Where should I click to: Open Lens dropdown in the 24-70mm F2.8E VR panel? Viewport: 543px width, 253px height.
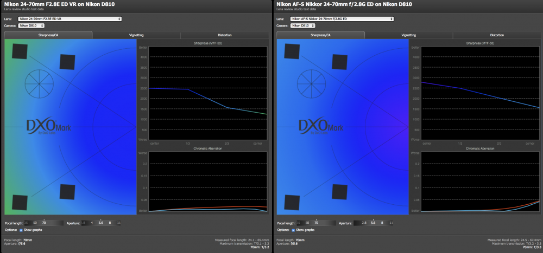(x=70, y=19)
